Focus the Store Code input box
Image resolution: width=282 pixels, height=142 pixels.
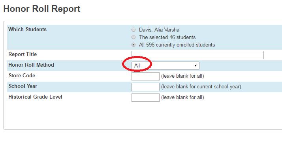coord(145,76)
